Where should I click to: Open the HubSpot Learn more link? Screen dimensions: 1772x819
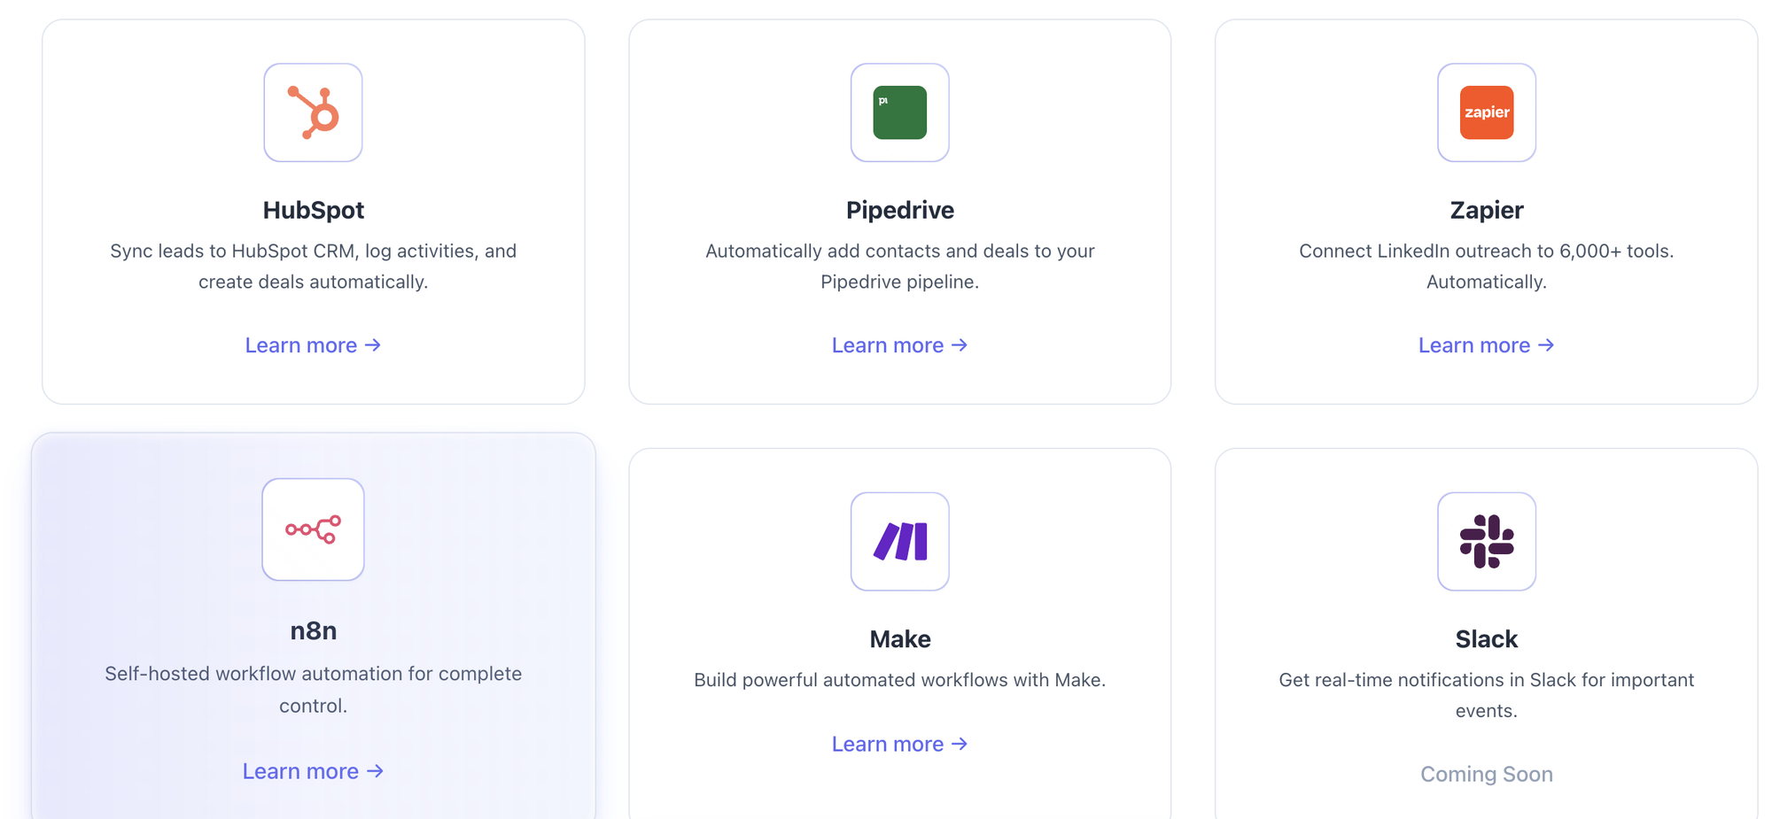313,345
